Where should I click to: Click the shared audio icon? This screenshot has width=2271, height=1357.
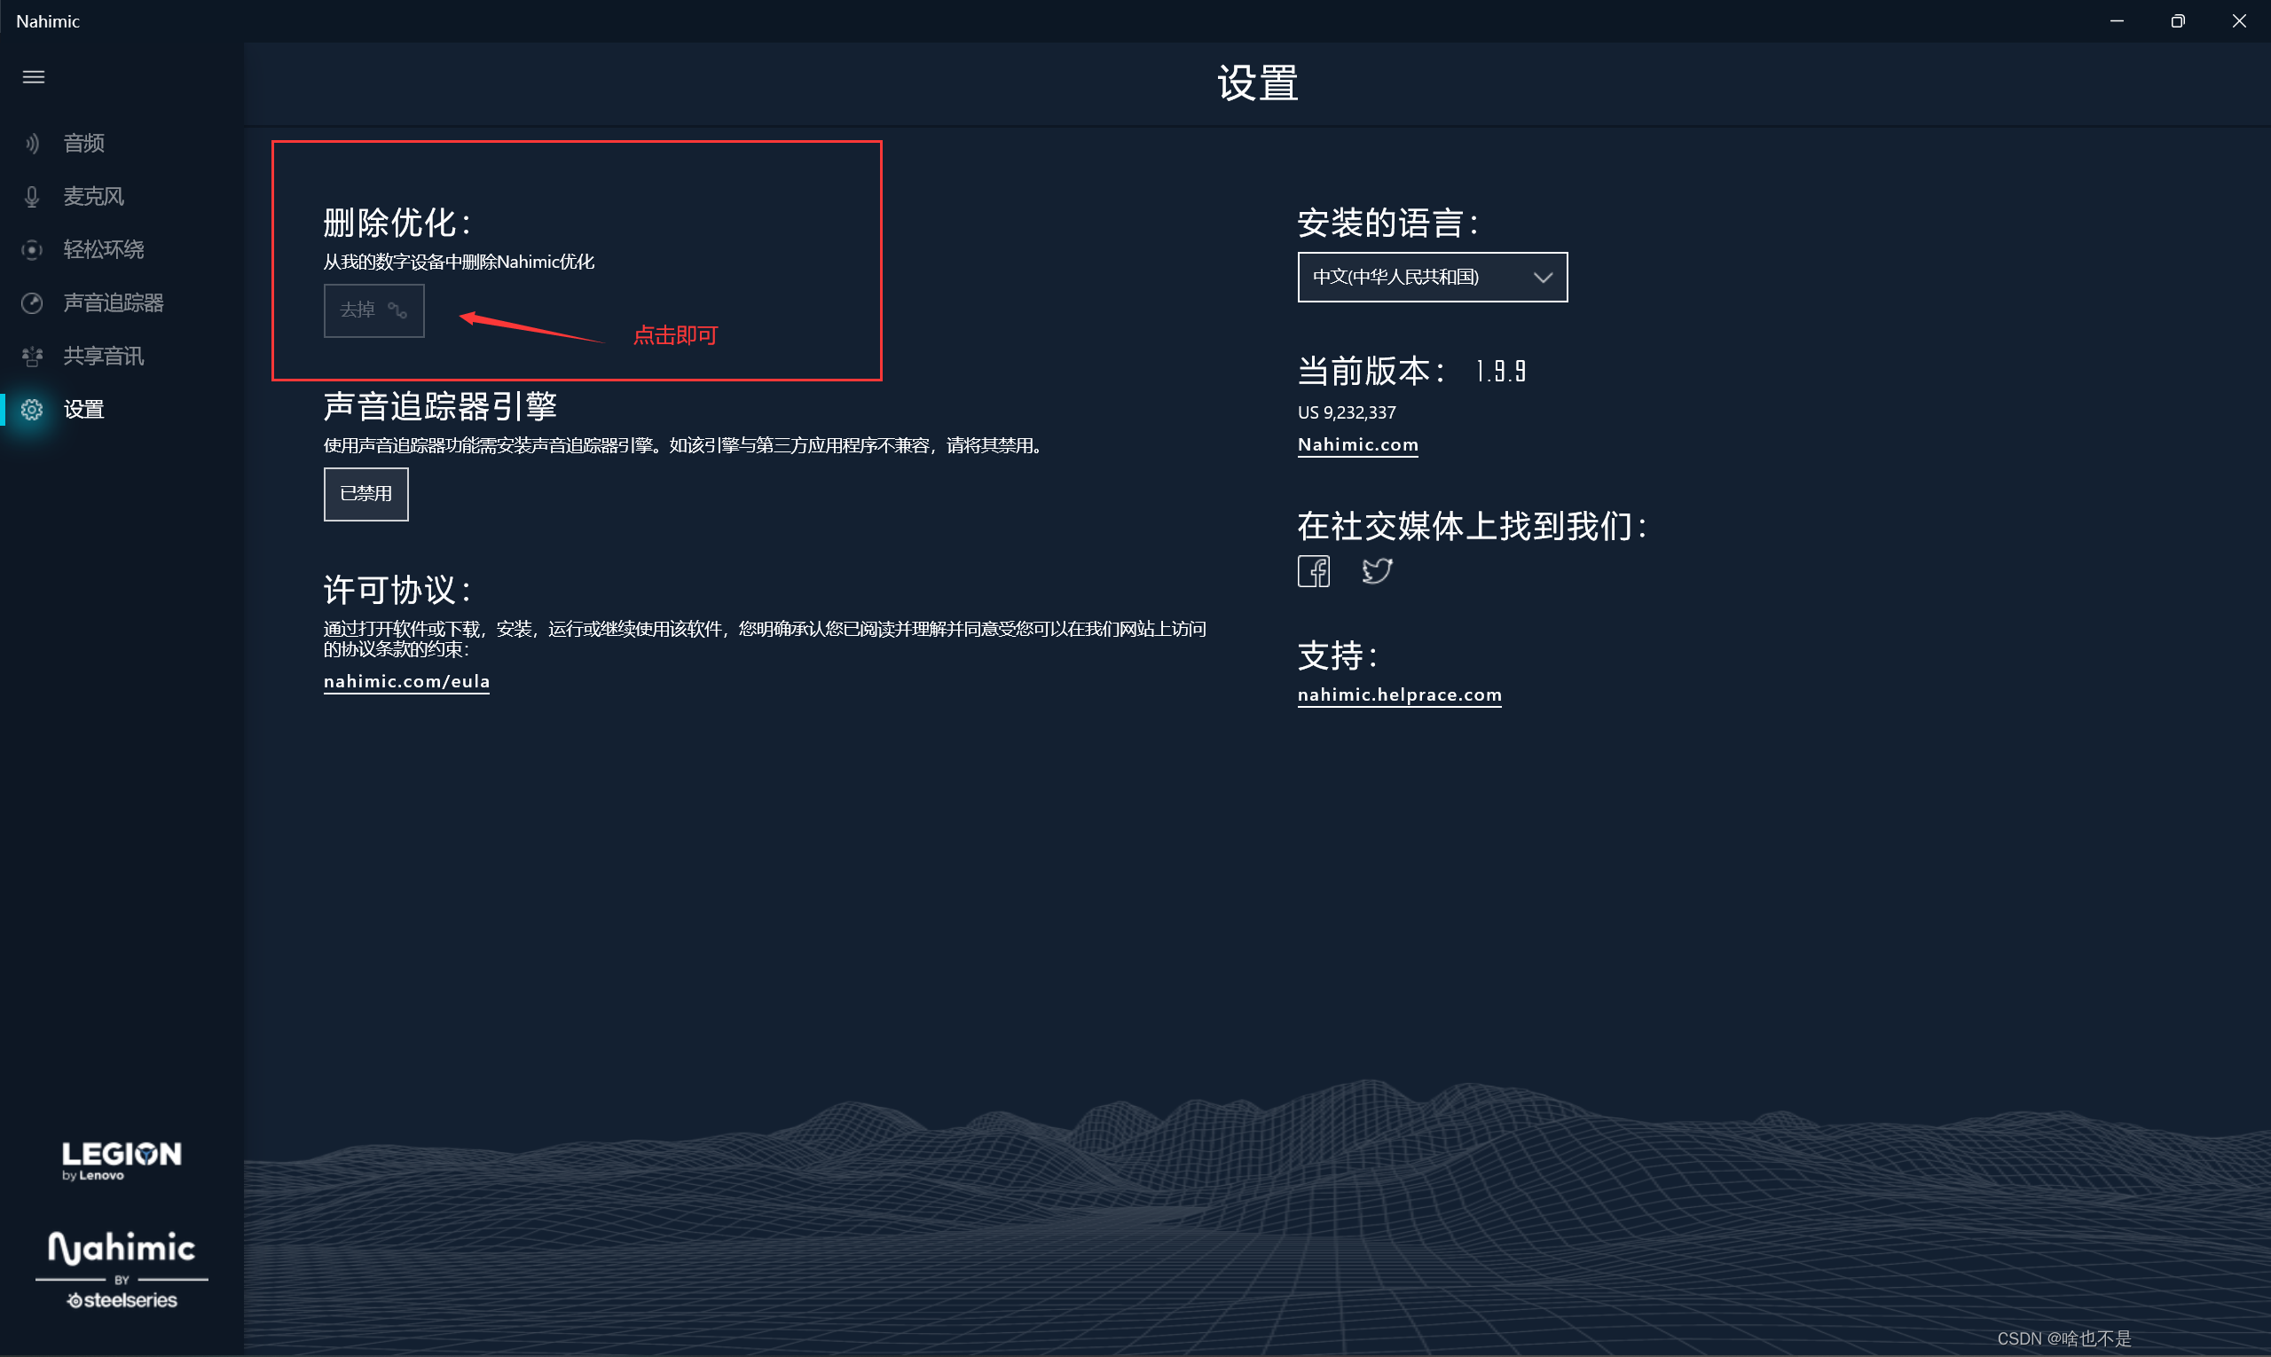coord(32,356)
